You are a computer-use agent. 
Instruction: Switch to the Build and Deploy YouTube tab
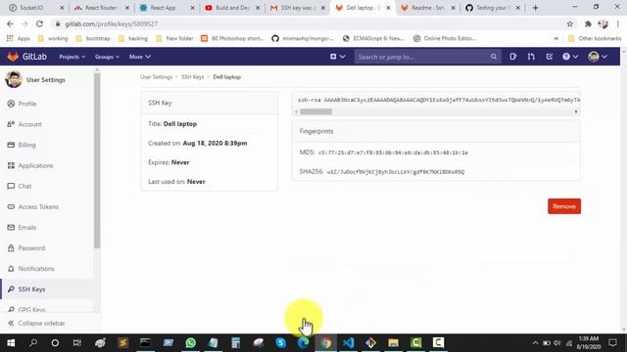(x=231, y=8)
